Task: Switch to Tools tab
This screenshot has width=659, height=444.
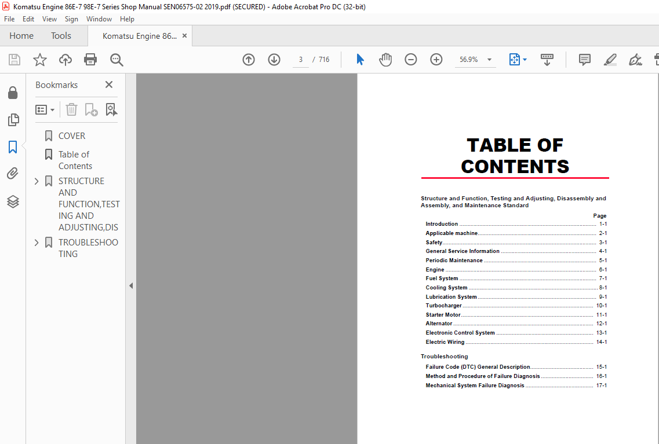Action: tap(61, 36)
